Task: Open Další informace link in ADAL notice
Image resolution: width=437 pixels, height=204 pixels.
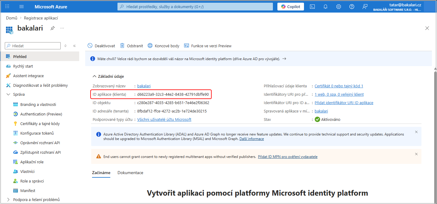Action: (x=252, y=139)
